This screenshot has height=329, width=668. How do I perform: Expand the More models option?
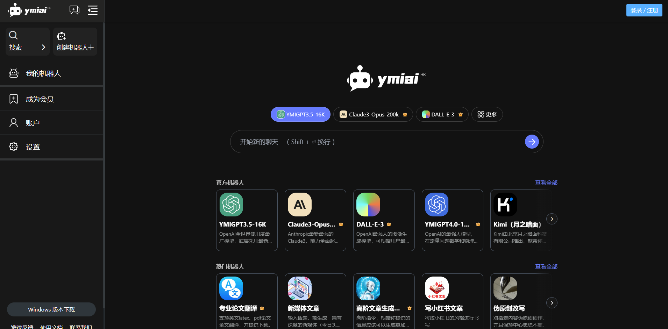(x=487, y=114)
